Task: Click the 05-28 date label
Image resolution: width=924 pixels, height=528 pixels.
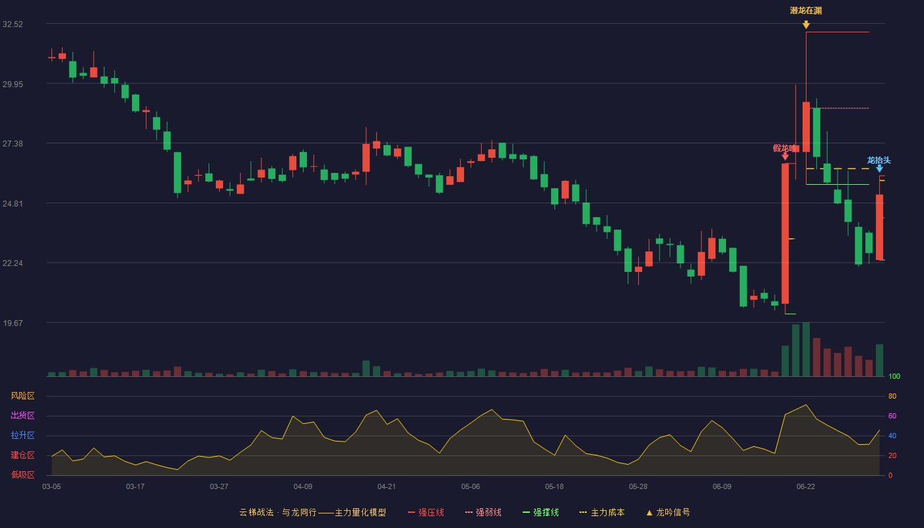Action: (638, 486)
